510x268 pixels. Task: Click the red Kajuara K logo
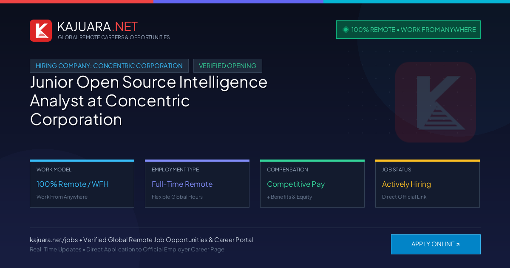[41, 31]
